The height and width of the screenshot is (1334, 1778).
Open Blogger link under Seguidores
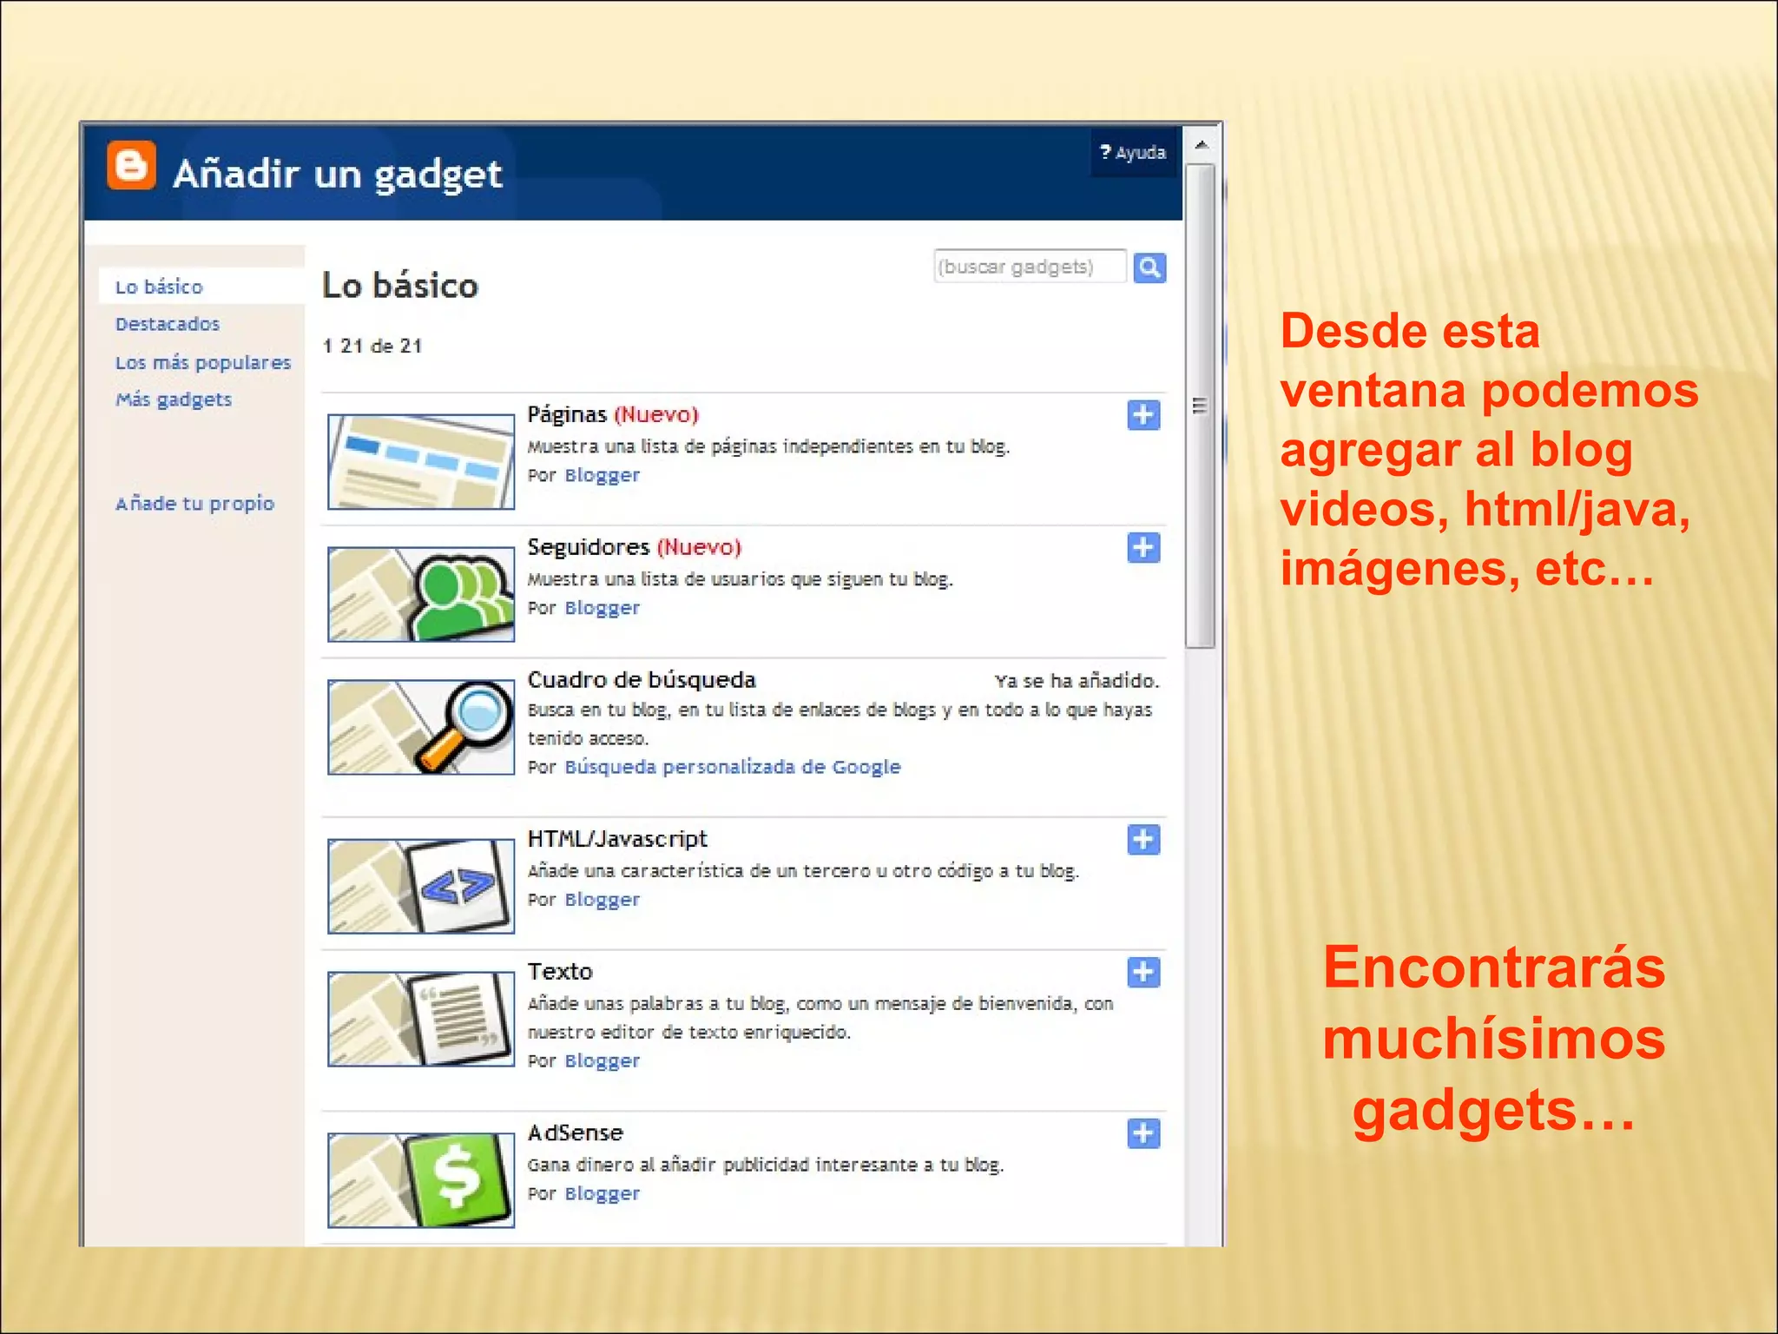[602, 608]
